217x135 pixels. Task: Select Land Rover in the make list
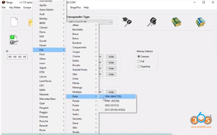point(49,81)
